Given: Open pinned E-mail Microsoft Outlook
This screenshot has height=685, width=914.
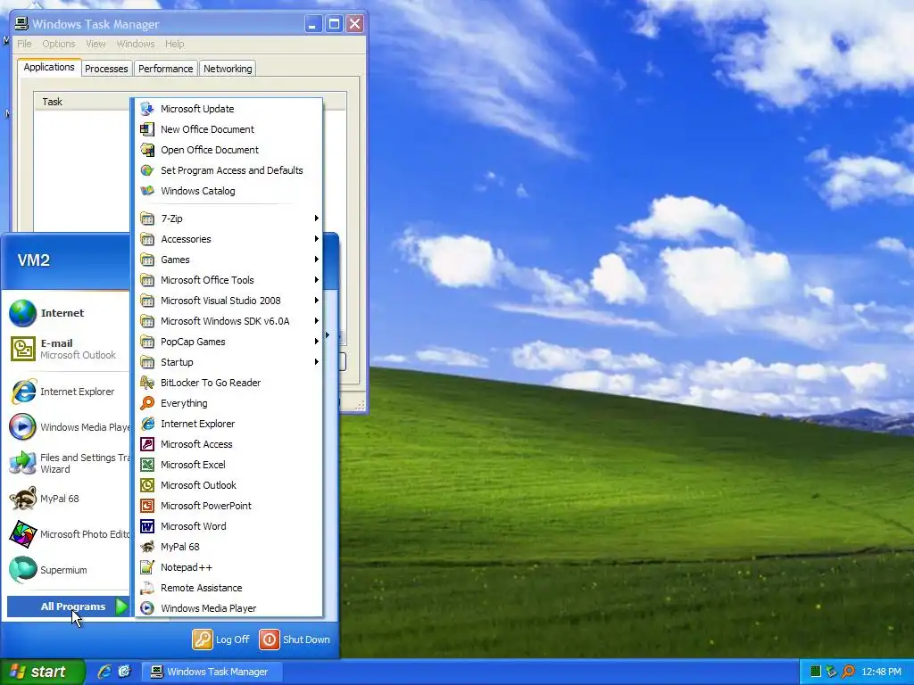Looking at the screenshot, I should pos(66,349).
